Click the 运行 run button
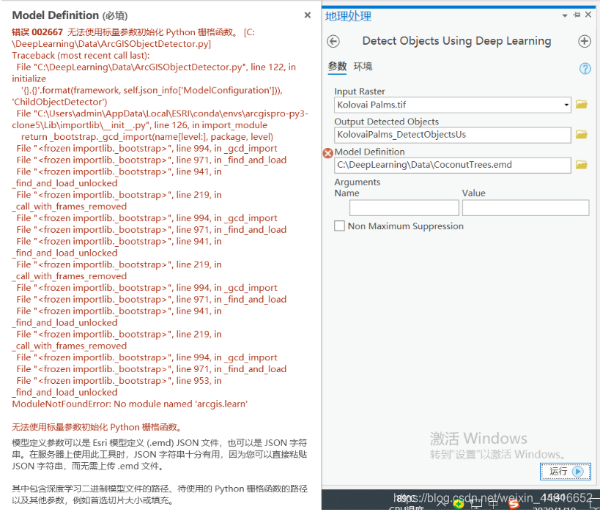The width and height of the screenshot is (600, 512). coord(565,471)
